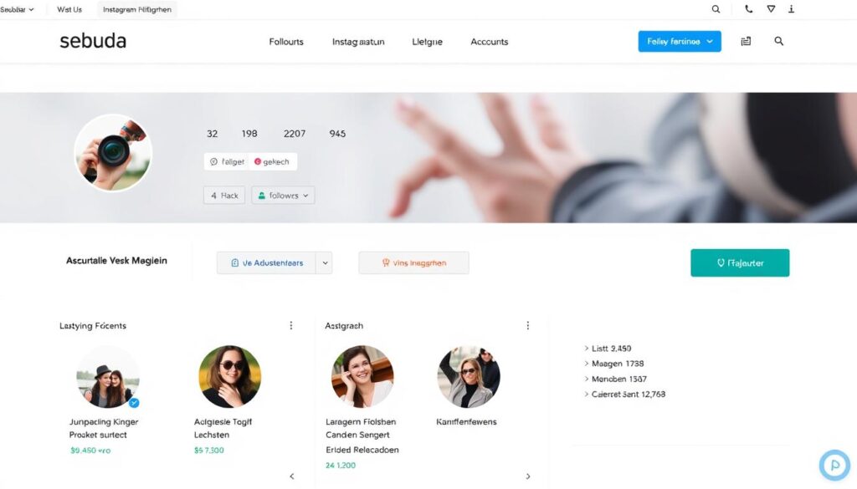Click the phone icon in top utility bar
This screenshot has width=857, height=489.
pyautogui.click(x=748, y=9)
